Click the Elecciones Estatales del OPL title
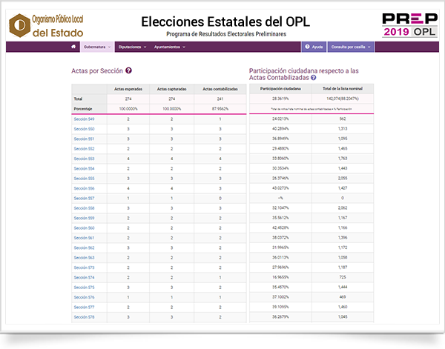 [225, 21]
